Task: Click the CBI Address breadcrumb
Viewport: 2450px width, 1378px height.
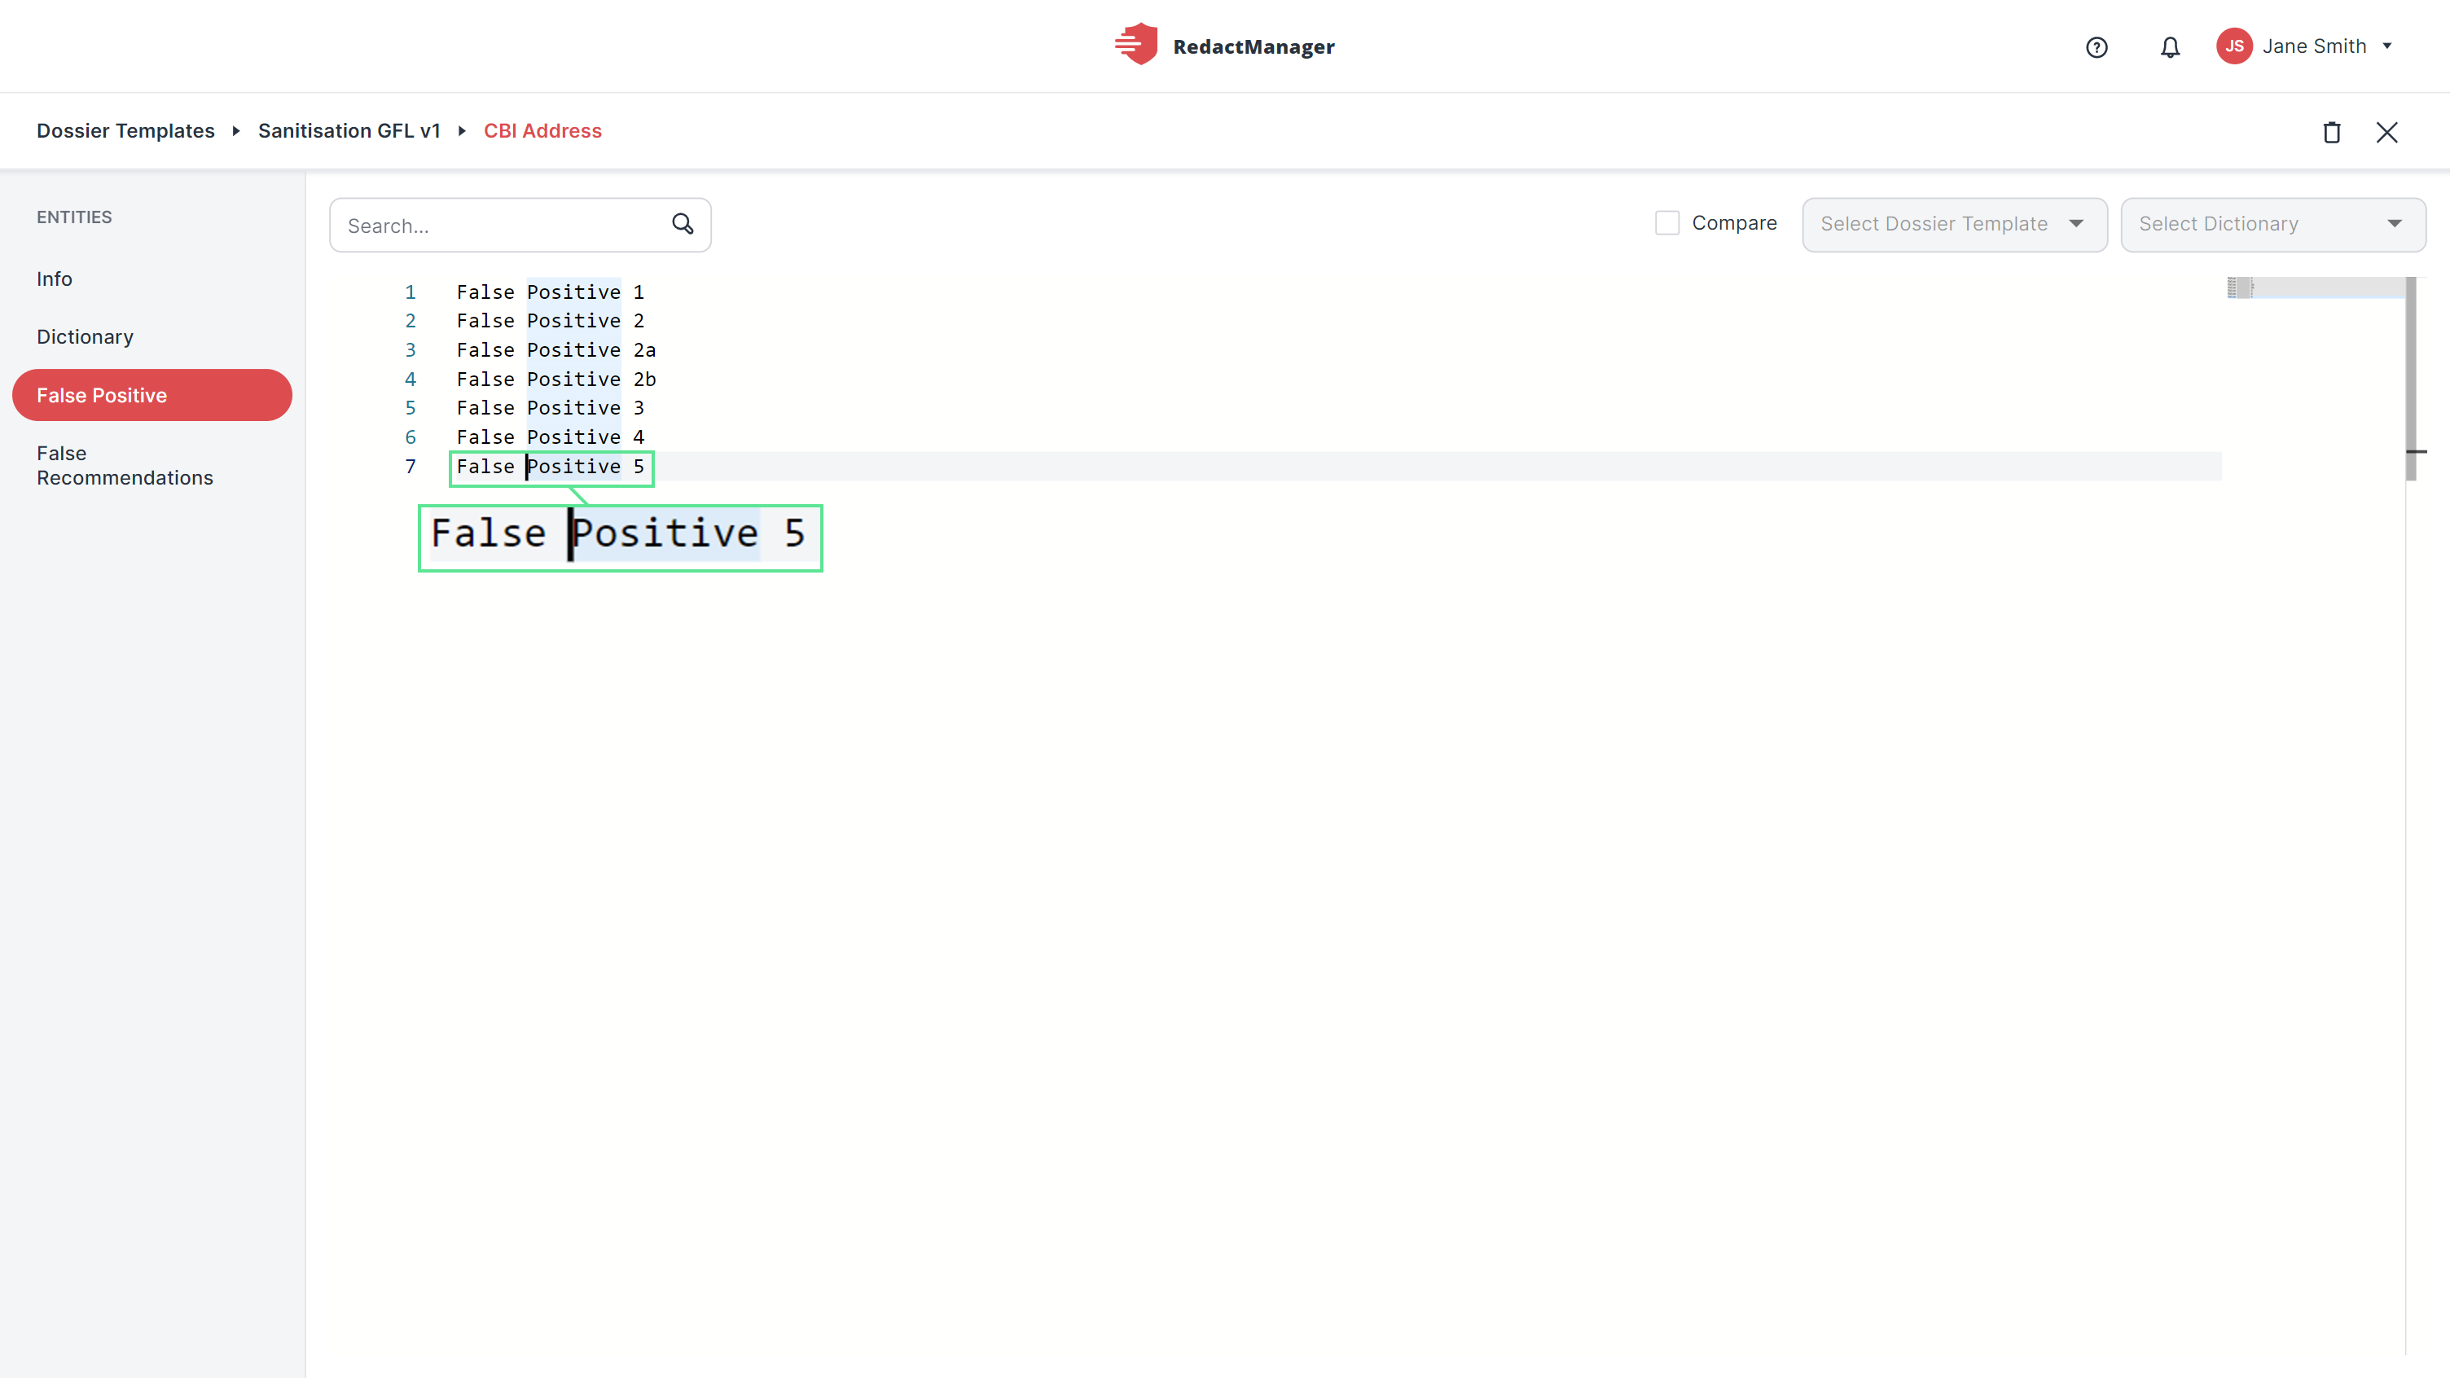Action: tap(542, 130)
